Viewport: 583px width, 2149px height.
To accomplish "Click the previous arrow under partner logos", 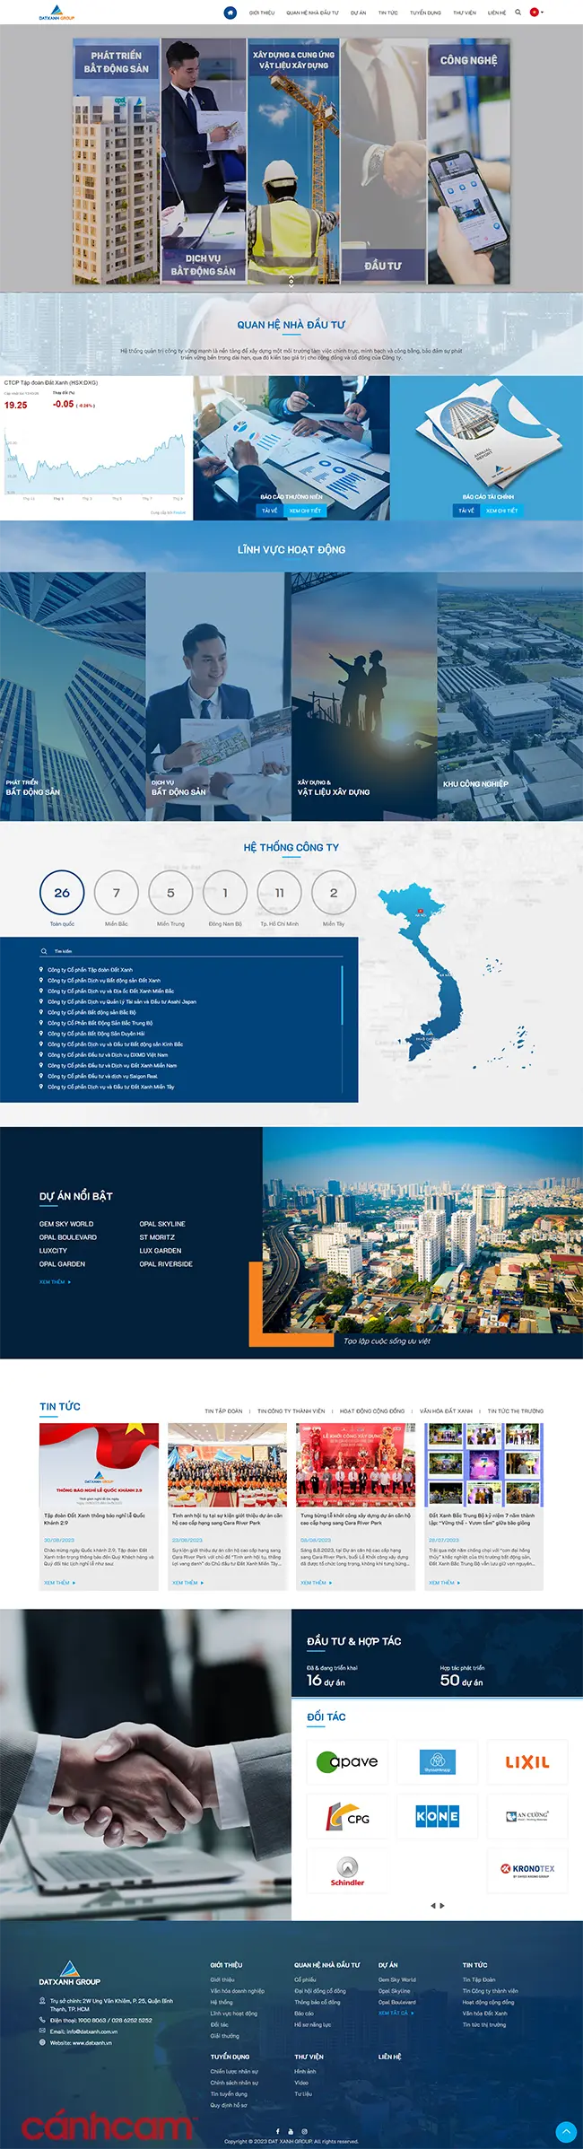I will 433,1905.
